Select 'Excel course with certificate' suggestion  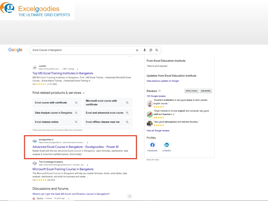point(57,103)
